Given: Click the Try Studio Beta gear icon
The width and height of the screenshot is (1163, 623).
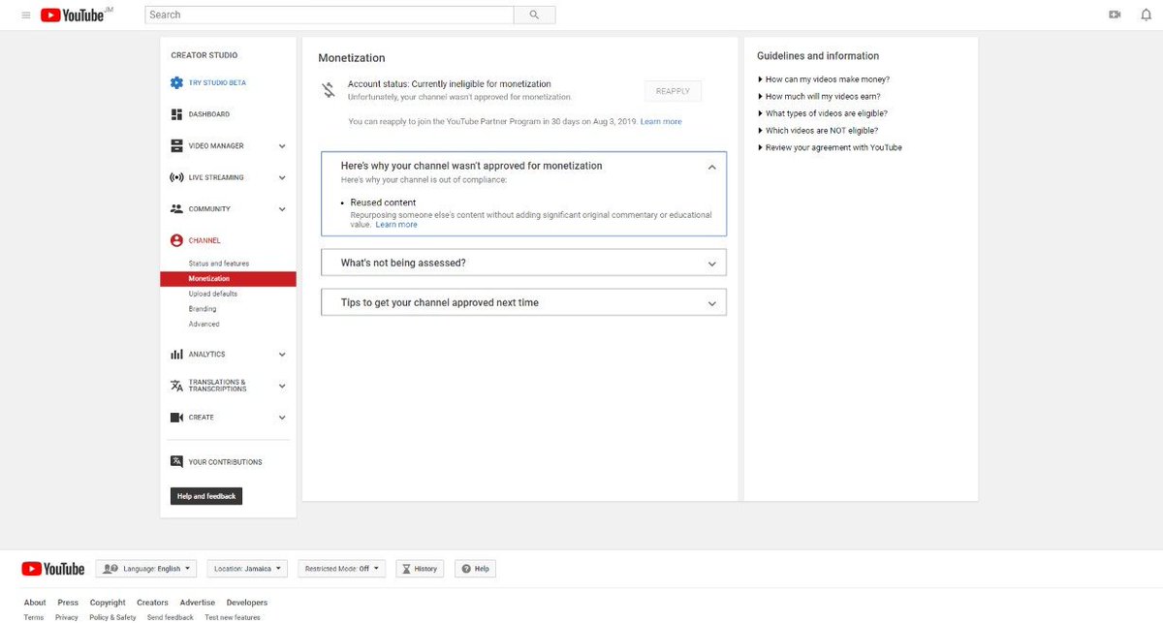Looking at the screenshot, I should [176, 83].
